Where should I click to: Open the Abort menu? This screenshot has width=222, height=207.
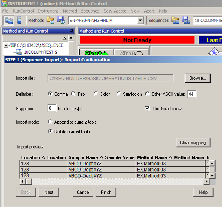click(x=149, y=11)
